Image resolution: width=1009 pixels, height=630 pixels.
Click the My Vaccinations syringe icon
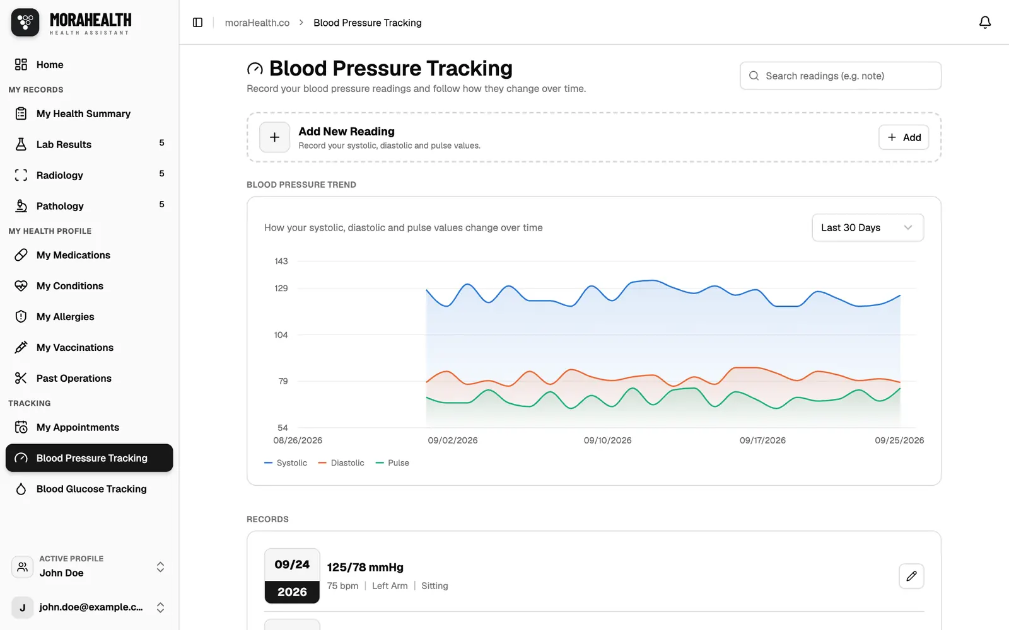tap(21, 348)
